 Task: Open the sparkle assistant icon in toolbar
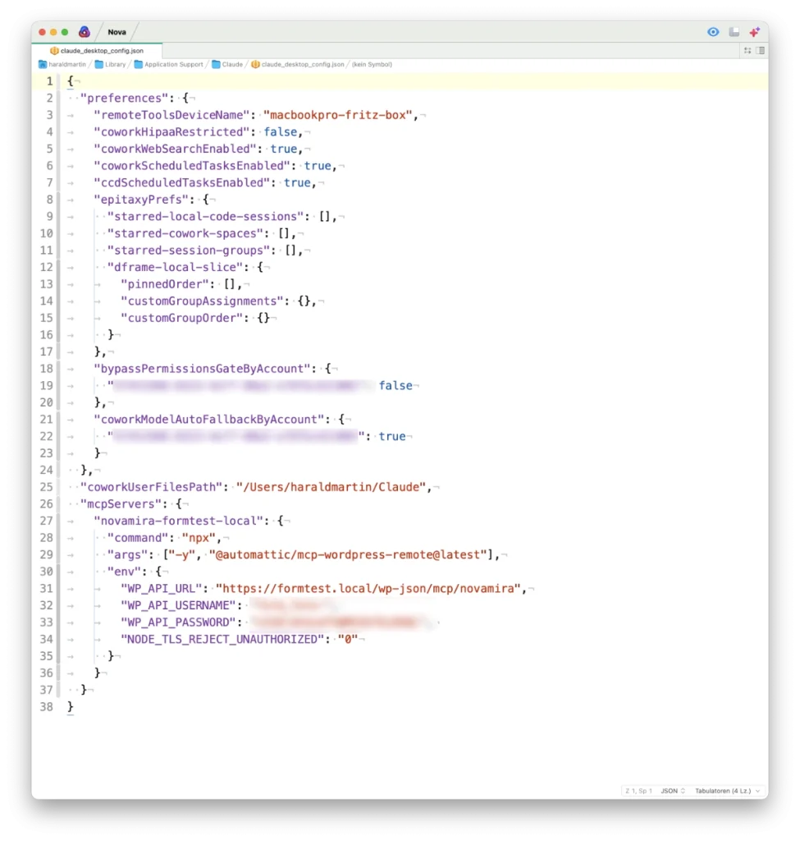(754, 32)
